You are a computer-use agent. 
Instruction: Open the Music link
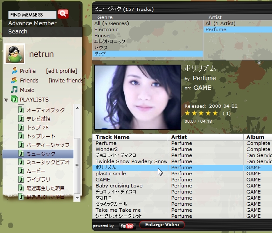point(27,90)
